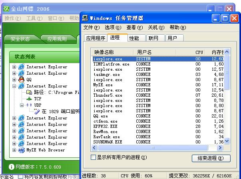The height and width of the screenshot is (179, 241).
Task: Open the 帮助(H) menu in Task Manager
Action: (178, 28)
